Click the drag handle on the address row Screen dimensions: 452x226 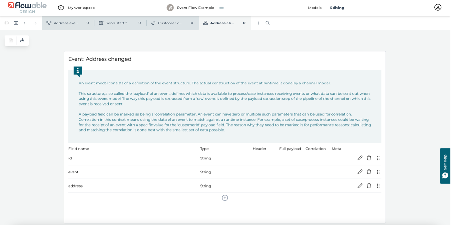pyautogui.click(x=378, y=186)
